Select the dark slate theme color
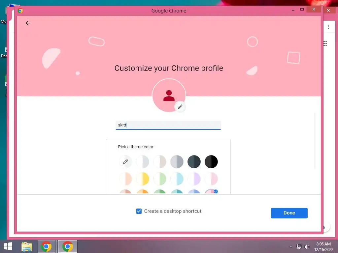 coord(194,161)
